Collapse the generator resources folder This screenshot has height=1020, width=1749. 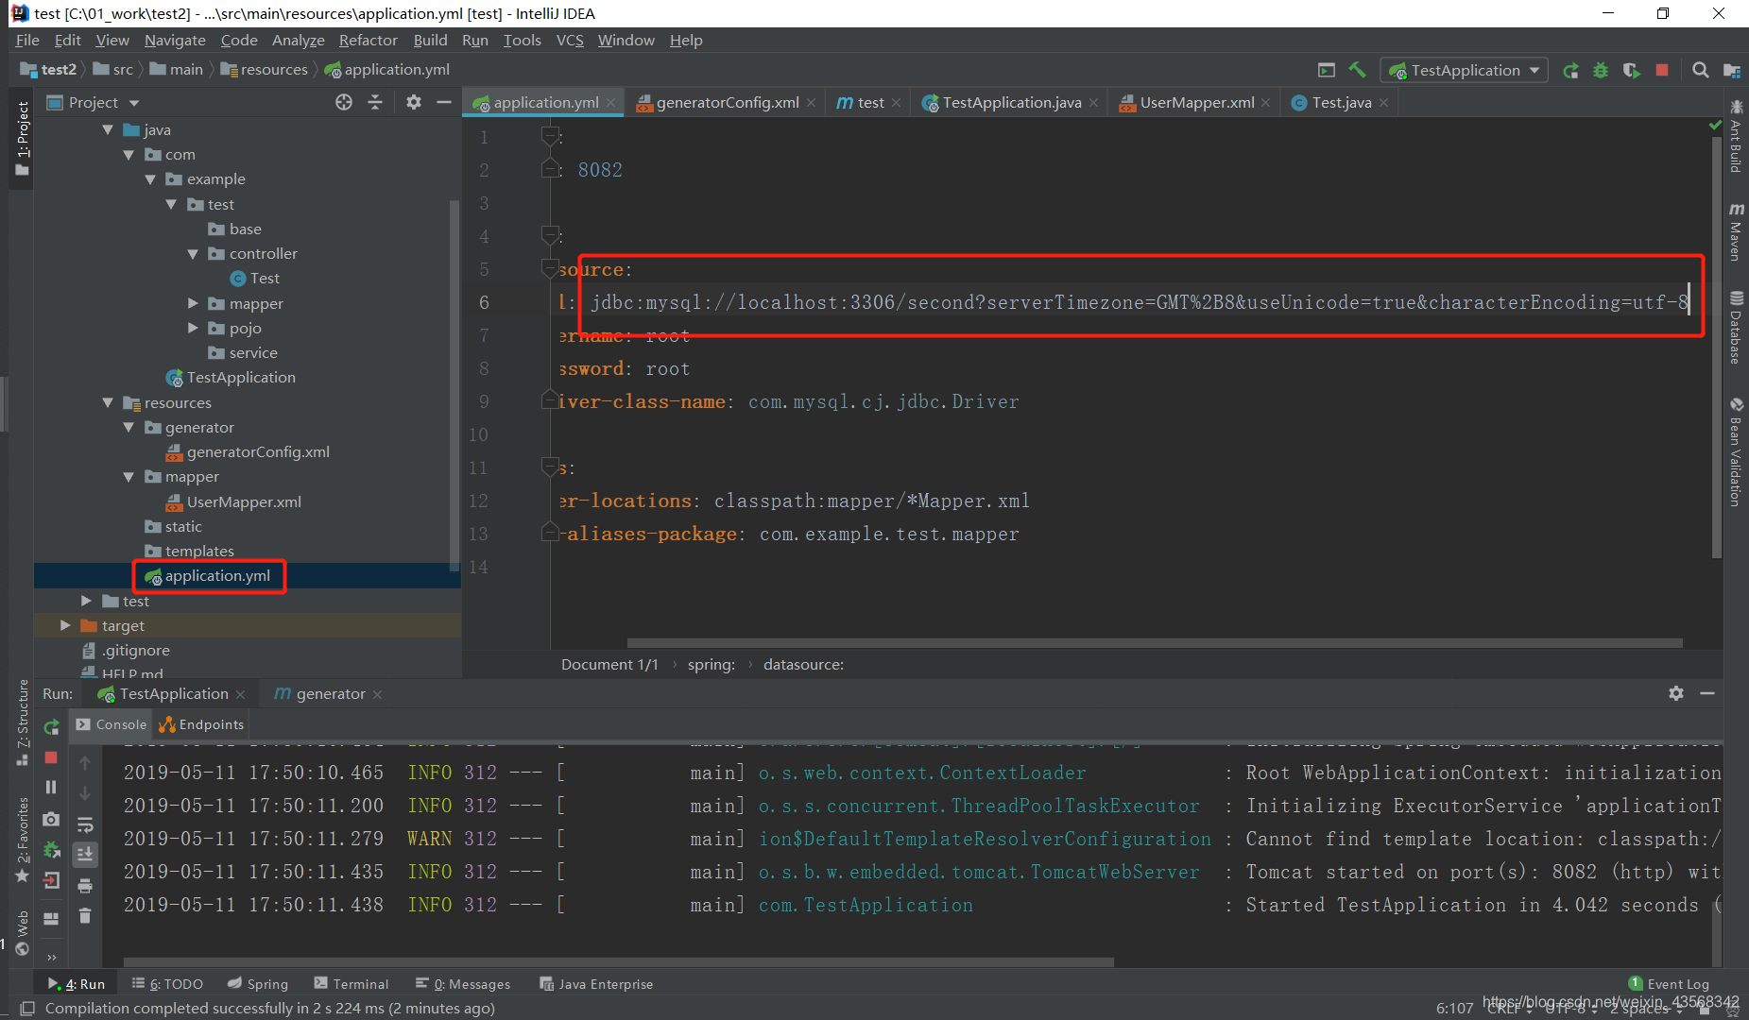[129, 427]
